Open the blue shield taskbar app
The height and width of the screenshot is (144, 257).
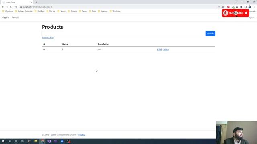pos(62,141)
